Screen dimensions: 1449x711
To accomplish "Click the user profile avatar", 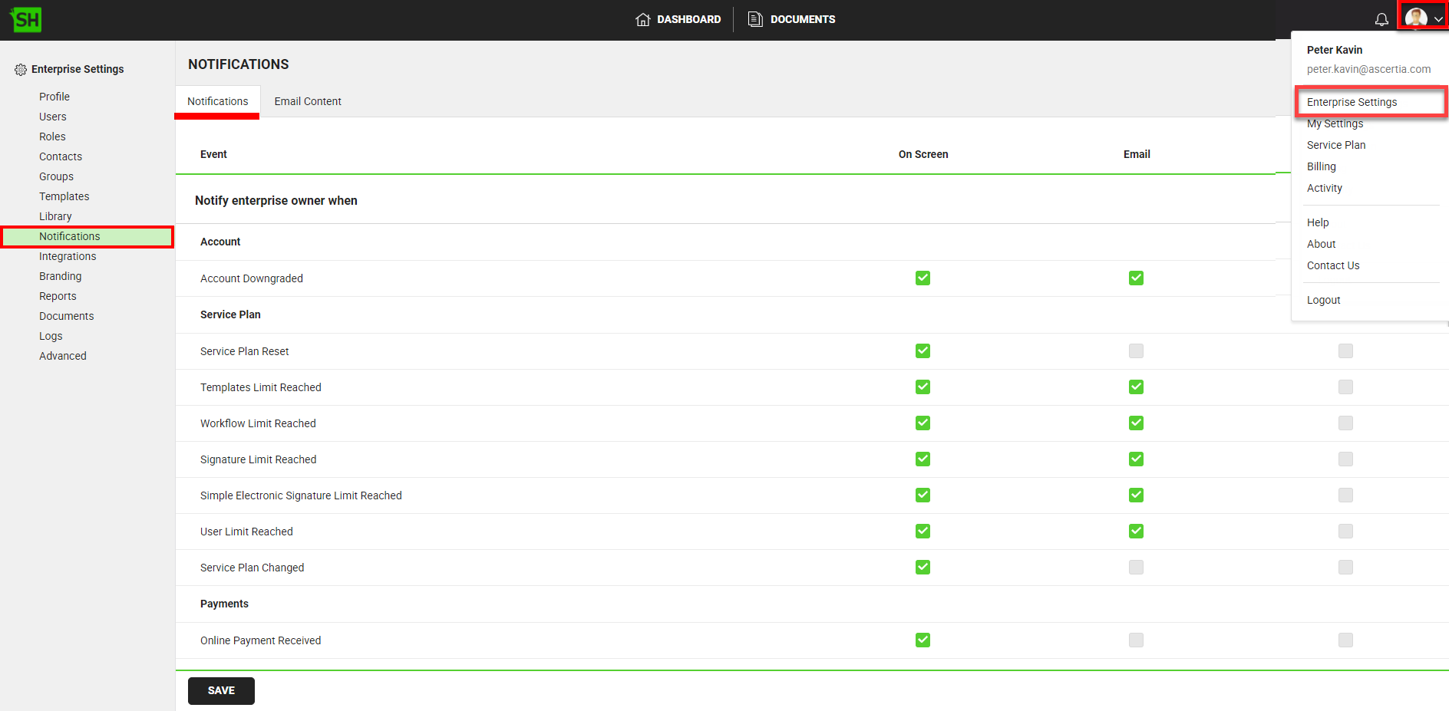I will (x=1415, y=18).
